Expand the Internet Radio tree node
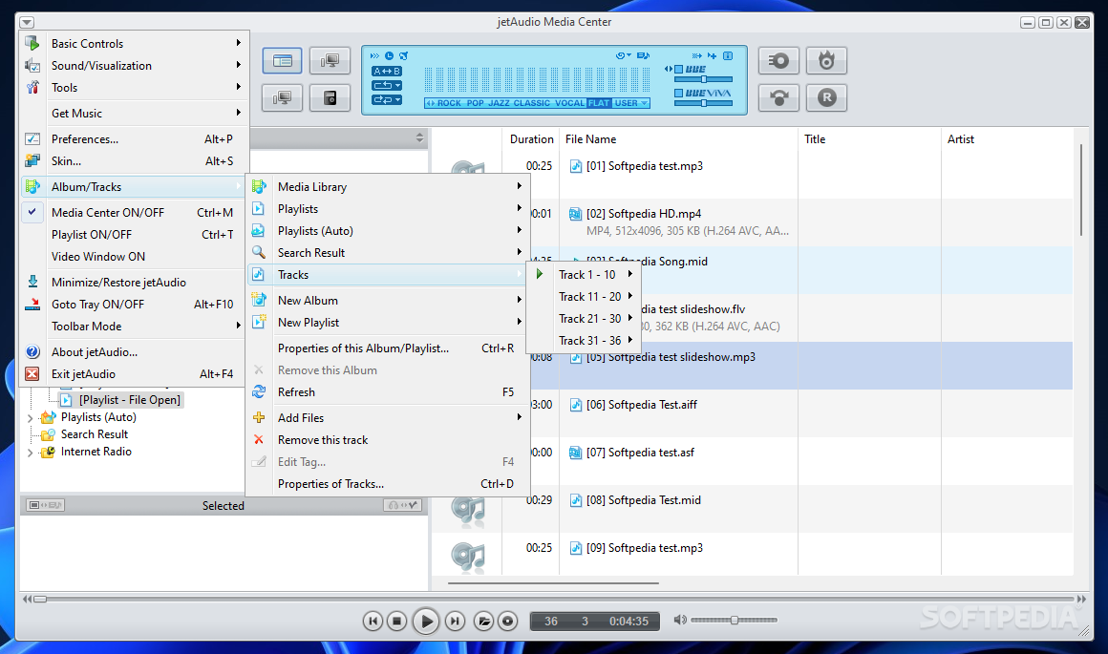The height and width of the screenshot is (654, 1108). [x=31, y=453]
